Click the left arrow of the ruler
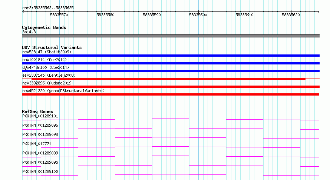Image resolution: width=330 pixels, height=180 pixels. tap(23, 11)
